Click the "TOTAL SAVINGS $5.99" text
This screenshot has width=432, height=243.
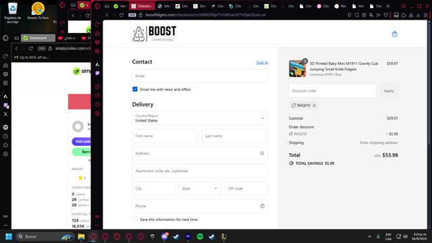pyautogui.click(x=315, y=163)
